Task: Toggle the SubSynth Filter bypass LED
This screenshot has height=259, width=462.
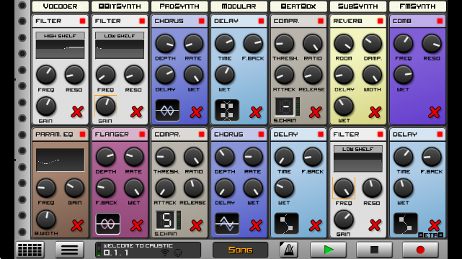Action: click(x=380, y=135)
